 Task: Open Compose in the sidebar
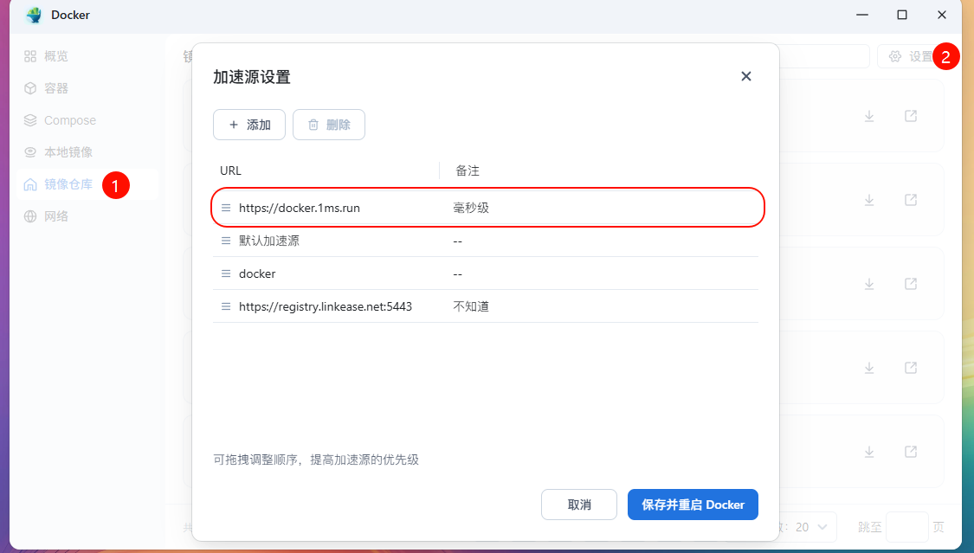click(87, 120)
